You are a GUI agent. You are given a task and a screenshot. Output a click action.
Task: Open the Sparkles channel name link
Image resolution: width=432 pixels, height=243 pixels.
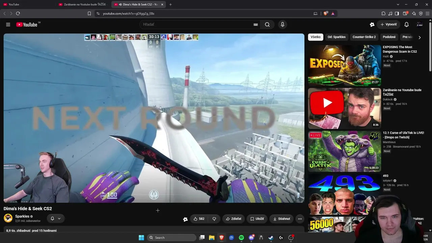point(22,216)
